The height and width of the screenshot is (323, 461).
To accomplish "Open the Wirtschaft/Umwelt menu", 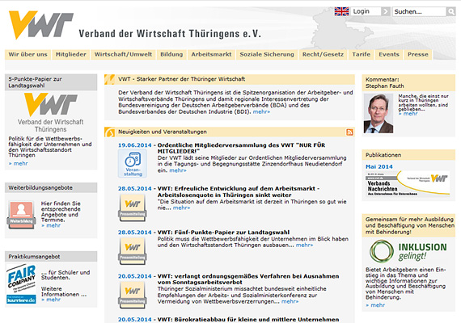I will tap(123, 55).
